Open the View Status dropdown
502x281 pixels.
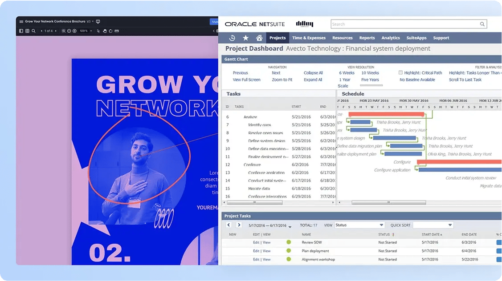pos(359,225)
